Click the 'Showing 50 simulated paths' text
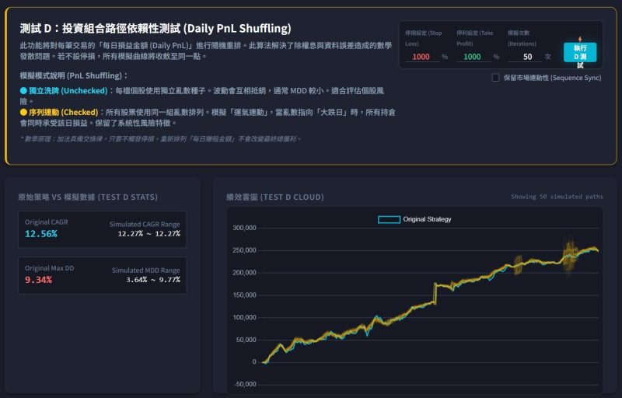The image size is (622, 398). pyautogui.click(x=557, y=197)
